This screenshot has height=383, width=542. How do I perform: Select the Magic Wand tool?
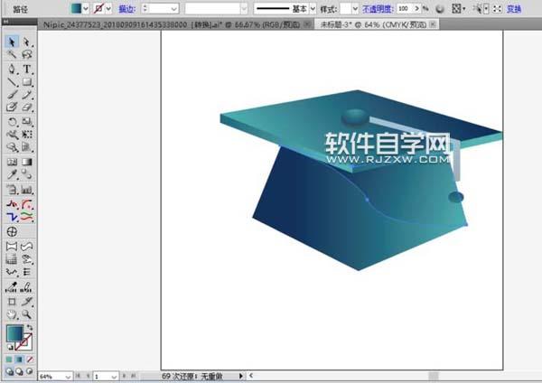tap(12, 54)
